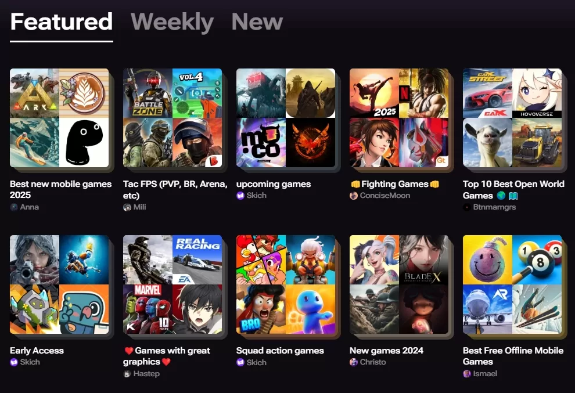
Task: Select the CarX Street game icon
Action: [487, 93]
